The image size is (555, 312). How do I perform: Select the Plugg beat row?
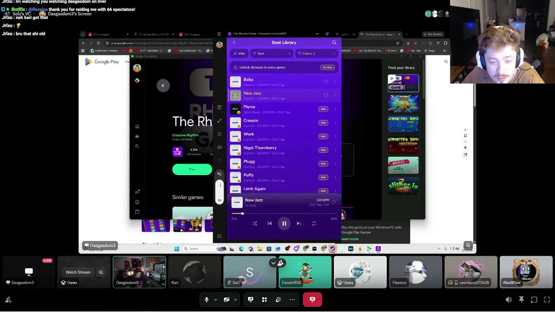click(x=284, y=164)
